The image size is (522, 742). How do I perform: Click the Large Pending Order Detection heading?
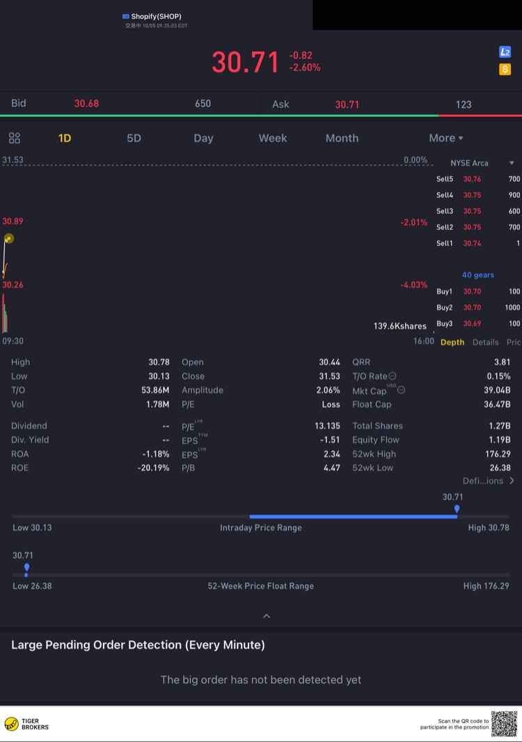138,645
